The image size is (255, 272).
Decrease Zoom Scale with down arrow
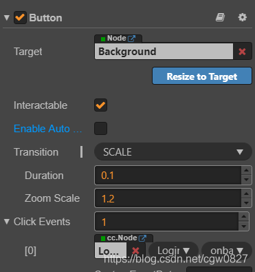tap(246, 203)
